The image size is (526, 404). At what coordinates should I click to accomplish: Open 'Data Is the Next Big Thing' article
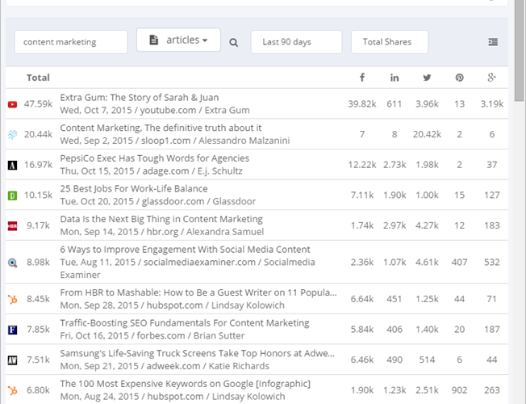point(161,219)
